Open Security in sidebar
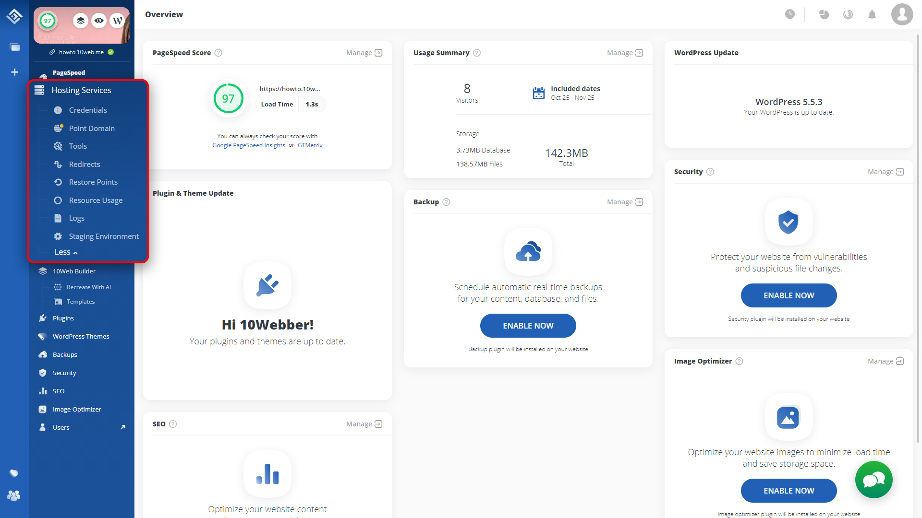922x518 pixels. click(x=64, y=373)
